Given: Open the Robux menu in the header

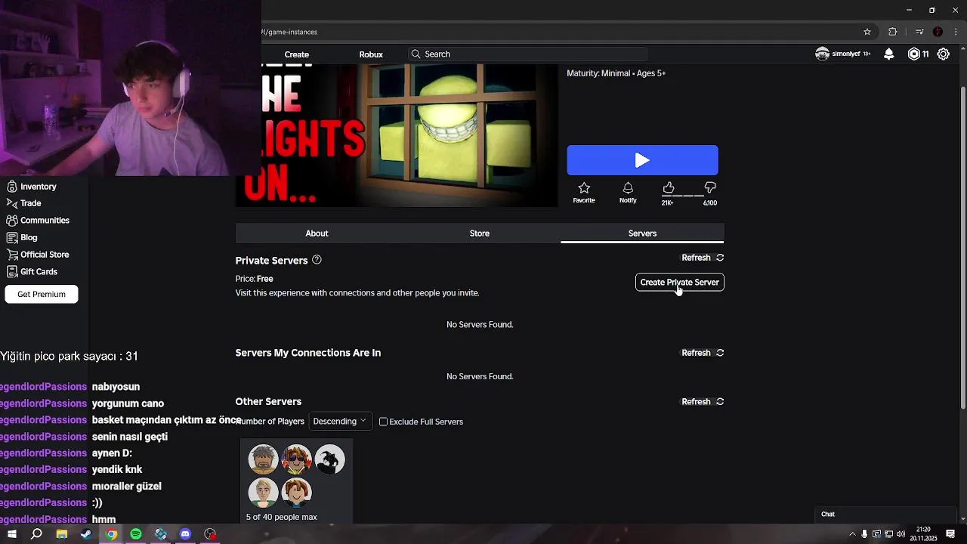Looking at the screenshot, I should click(x=371, y=54).
